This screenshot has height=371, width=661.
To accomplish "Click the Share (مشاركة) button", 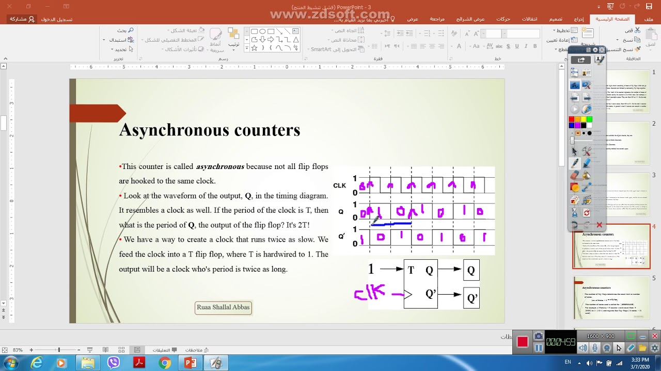I will pos(22,19).
